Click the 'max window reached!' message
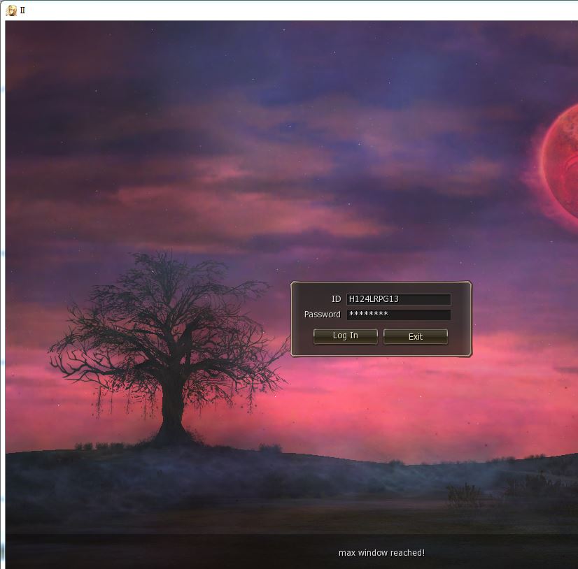 [381, 553]
